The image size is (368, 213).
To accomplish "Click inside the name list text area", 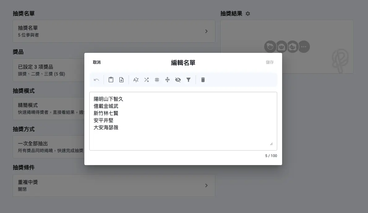I will coord(183,121).
